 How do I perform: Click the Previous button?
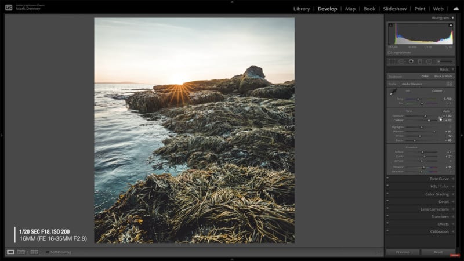[x=403, y=252]
